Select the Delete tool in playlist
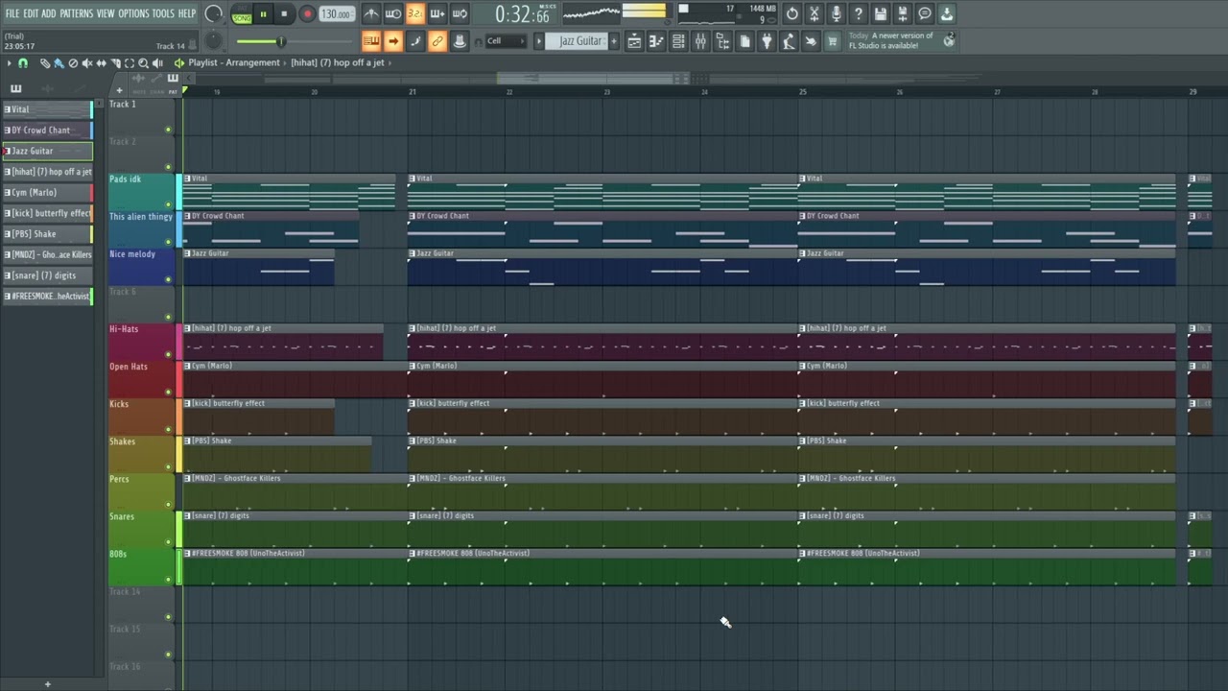Screen dimensions: 1228x691 (x=73, y=62)
